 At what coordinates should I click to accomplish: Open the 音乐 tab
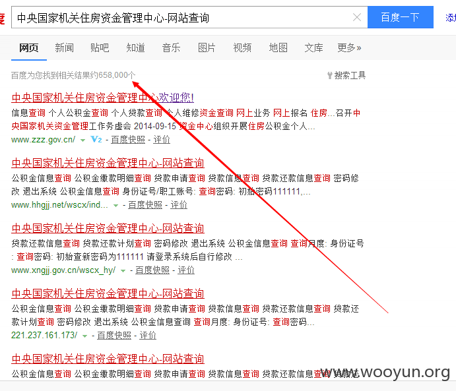171,47
